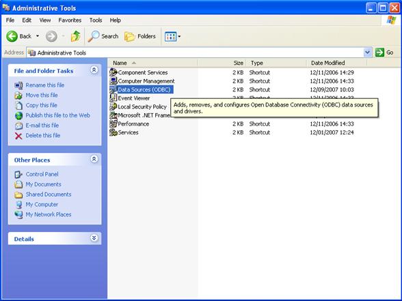Click the My Network Places icon
This screenshot has width=402, height=301.
(x=18, y=215)
